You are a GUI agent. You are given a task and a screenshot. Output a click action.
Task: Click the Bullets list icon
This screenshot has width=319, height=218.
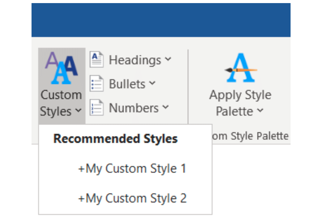[97, 83]
